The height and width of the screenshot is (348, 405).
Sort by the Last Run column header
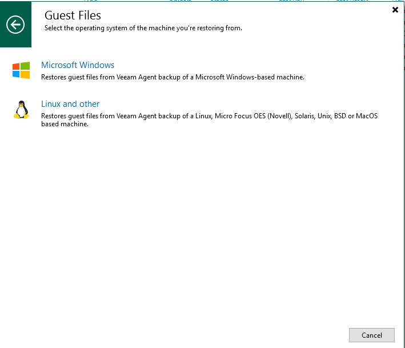coord(291,1)
